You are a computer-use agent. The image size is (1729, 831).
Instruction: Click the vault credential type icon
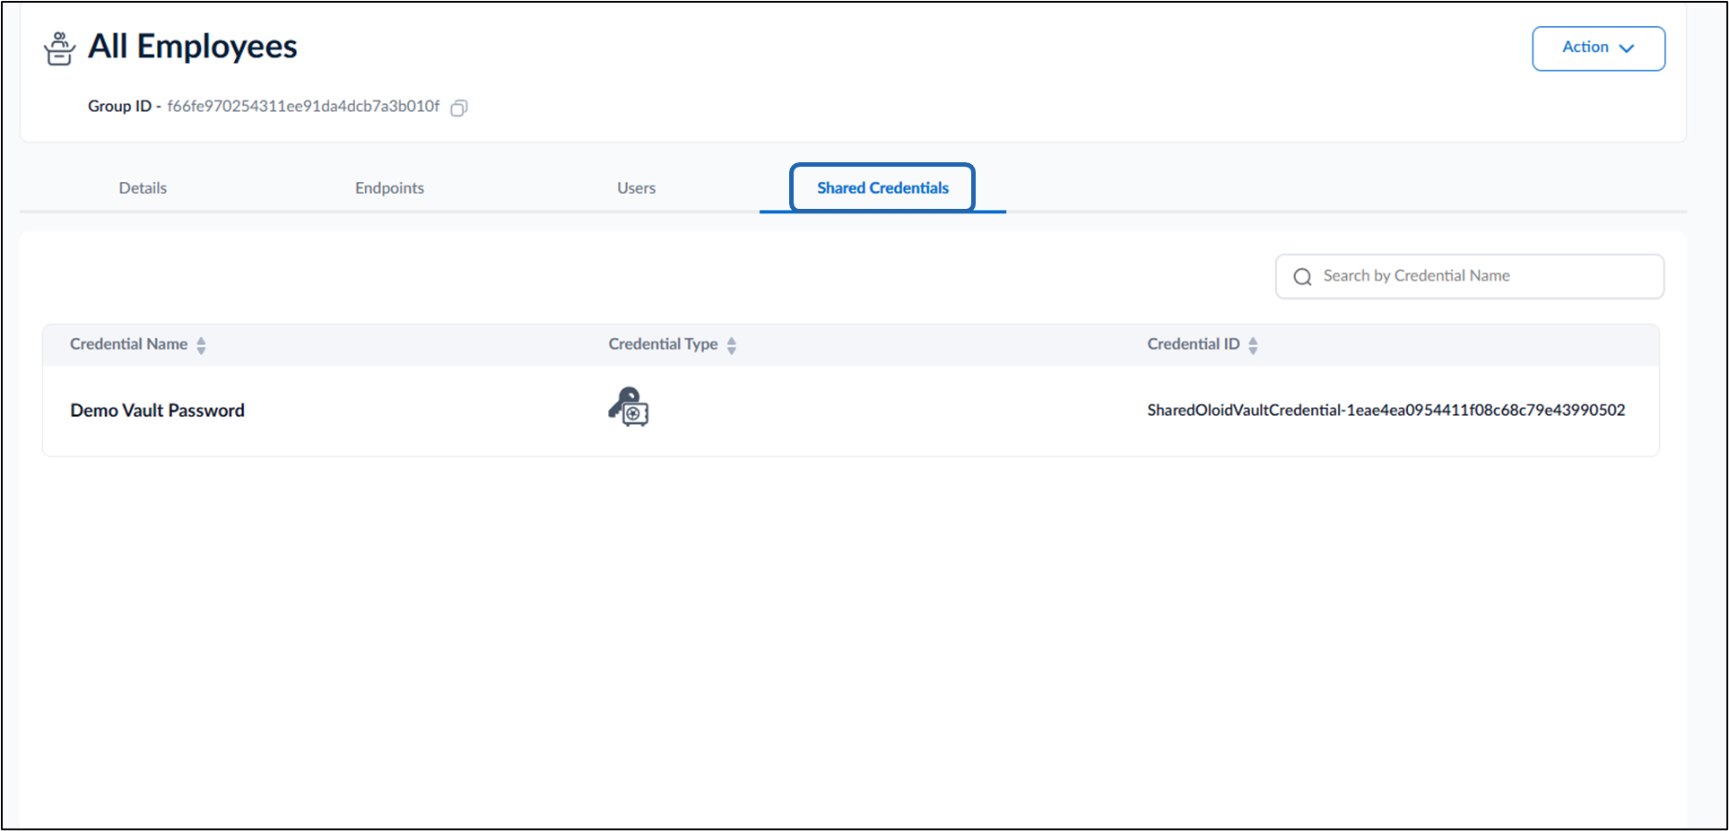(629, 407)
